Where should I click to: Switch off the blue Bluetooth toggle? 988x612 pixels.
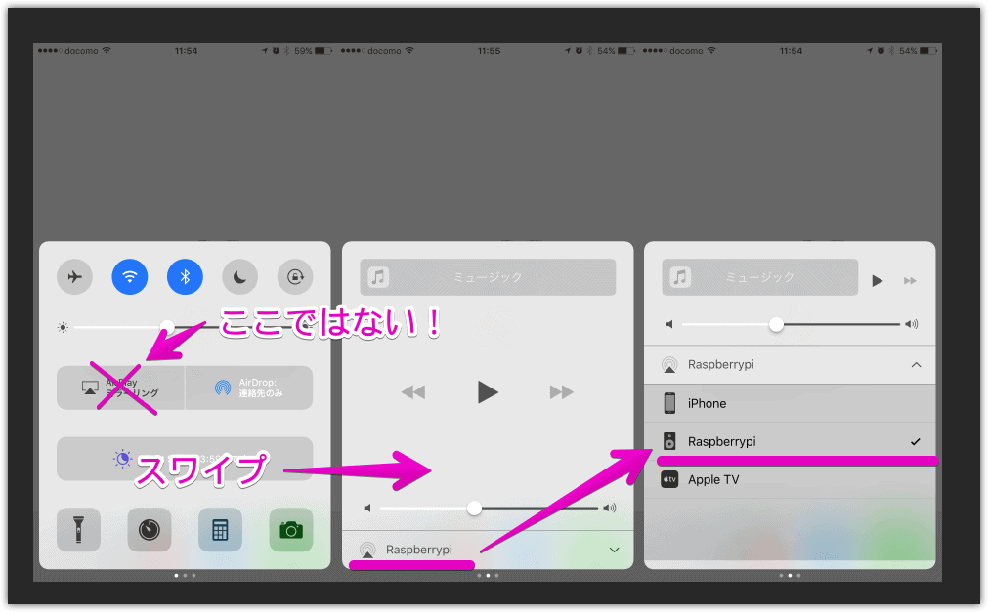(185, 276)
